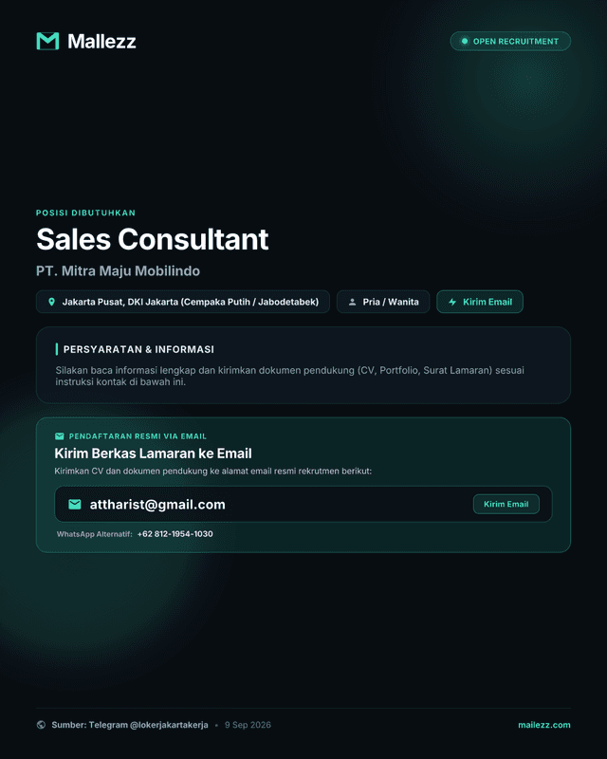Viewport: 607px width, 759px height.
Task: Click the Mallezz envelope logo icon
Action: tap(47, 41)
